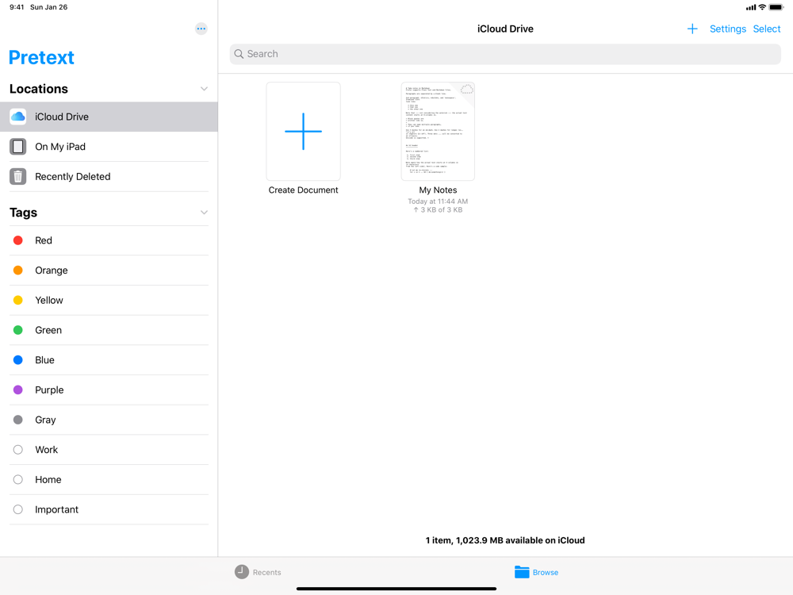Click the Tags section heading
The image size is (793, 595).
coord(23,213)
